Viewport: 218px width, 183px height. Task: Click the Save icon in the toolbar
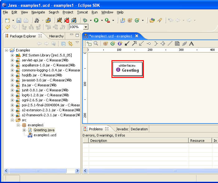coord(19,21)
